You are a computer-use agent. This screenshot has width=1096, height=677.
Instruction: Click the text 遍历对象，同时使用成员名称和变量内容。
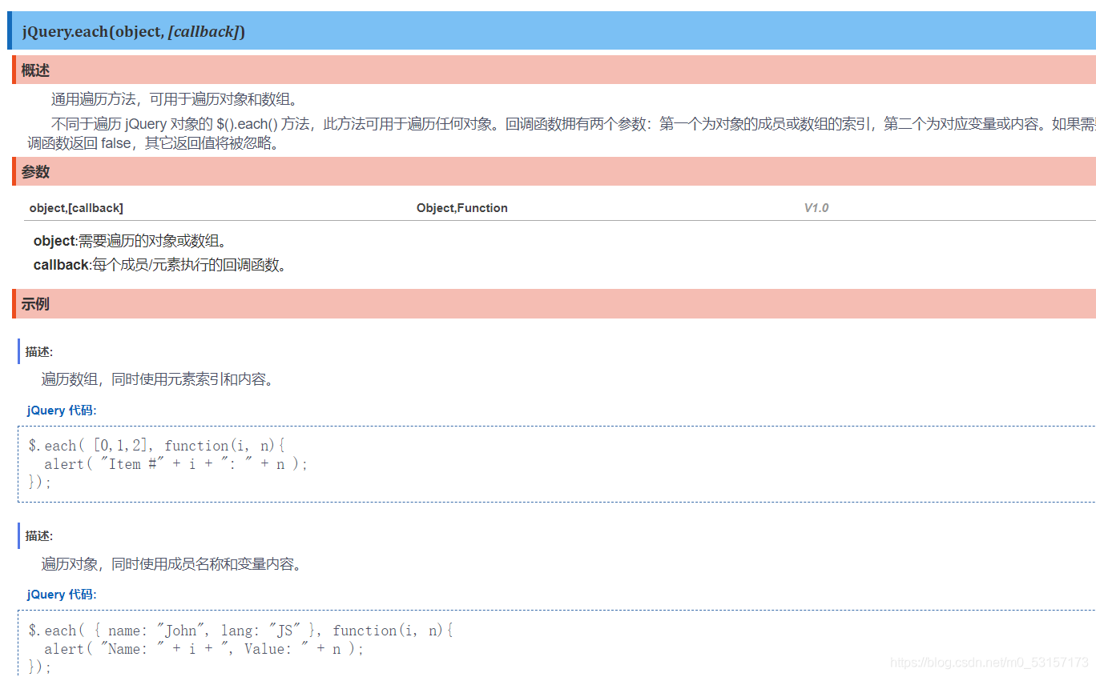tap(173, 564)
